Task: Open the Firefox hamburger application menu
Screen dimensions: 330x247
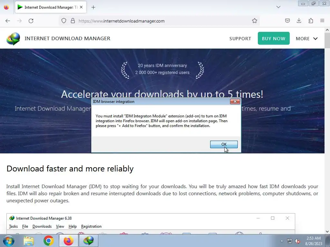Action: 322,21
